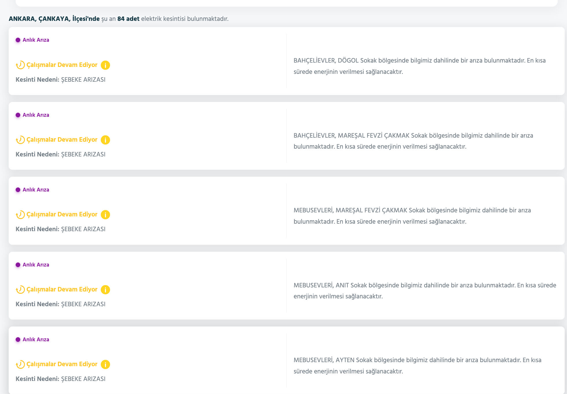Click the '84 adet' outage count text
This screenshot has height=394, width=567.
coord(128,19)
